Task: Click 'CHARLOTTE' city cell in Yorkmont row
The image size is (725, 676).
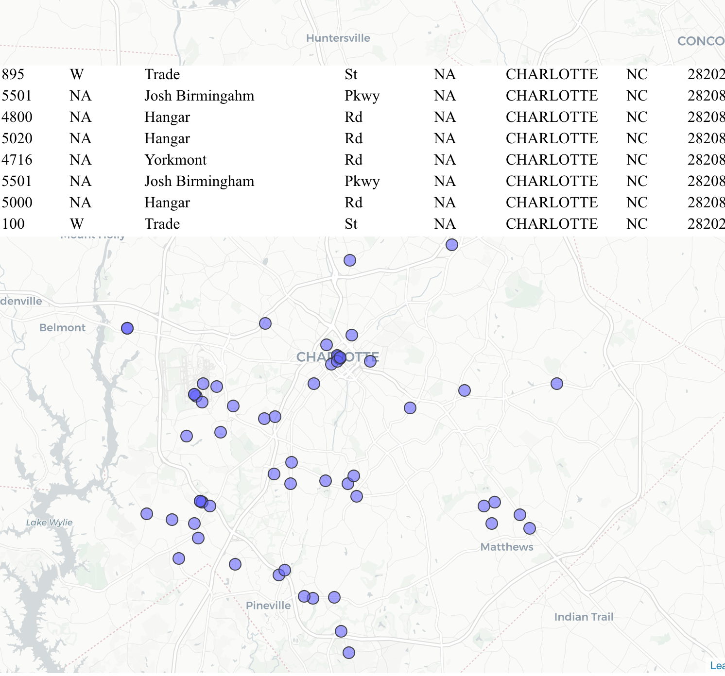Action: (x=552, y=160)
